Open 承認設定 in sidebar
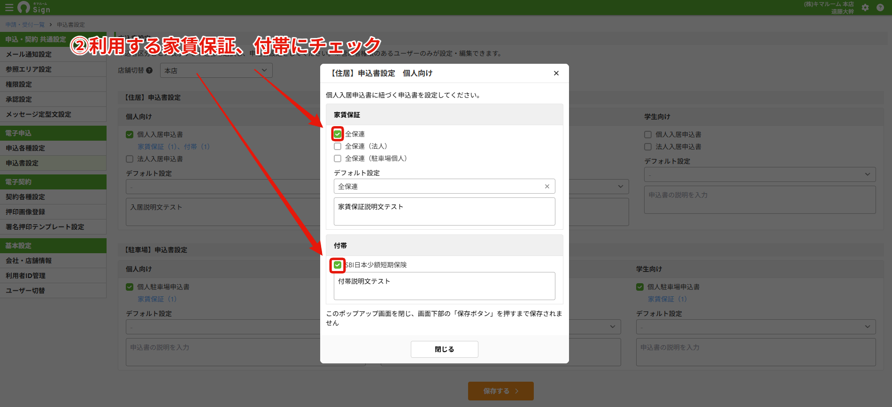This screenshot has height=407, width=892. coord(53,99)
